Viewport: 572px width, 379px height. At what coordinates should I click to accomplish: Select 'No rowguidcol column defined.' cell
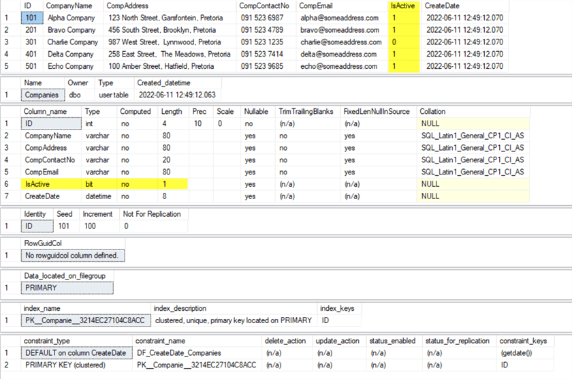click(73, 255)
